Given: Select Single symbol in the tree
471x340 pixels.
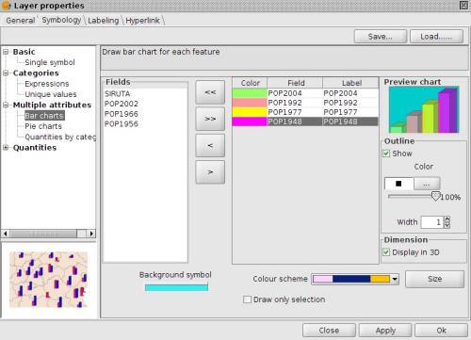Looking at the screenshot, I should (x=50, y=62).
